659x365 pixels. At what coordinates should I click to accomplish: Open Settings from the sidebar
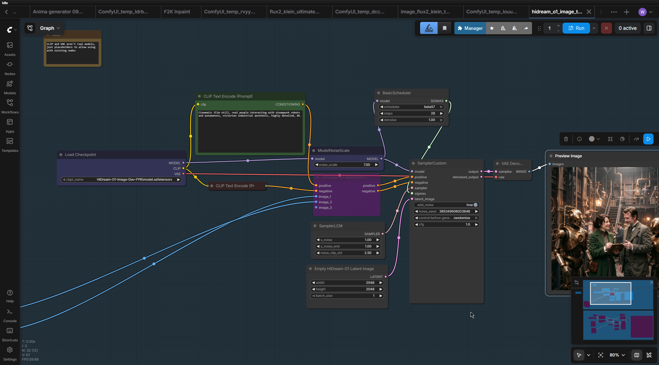coord(10,354)
